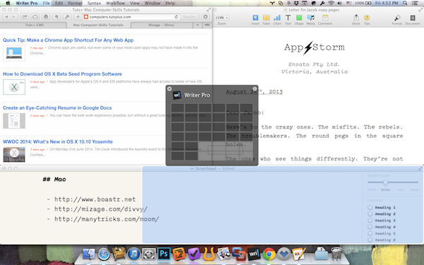
Task: Go back in Safari
Action: coord(6,17)
